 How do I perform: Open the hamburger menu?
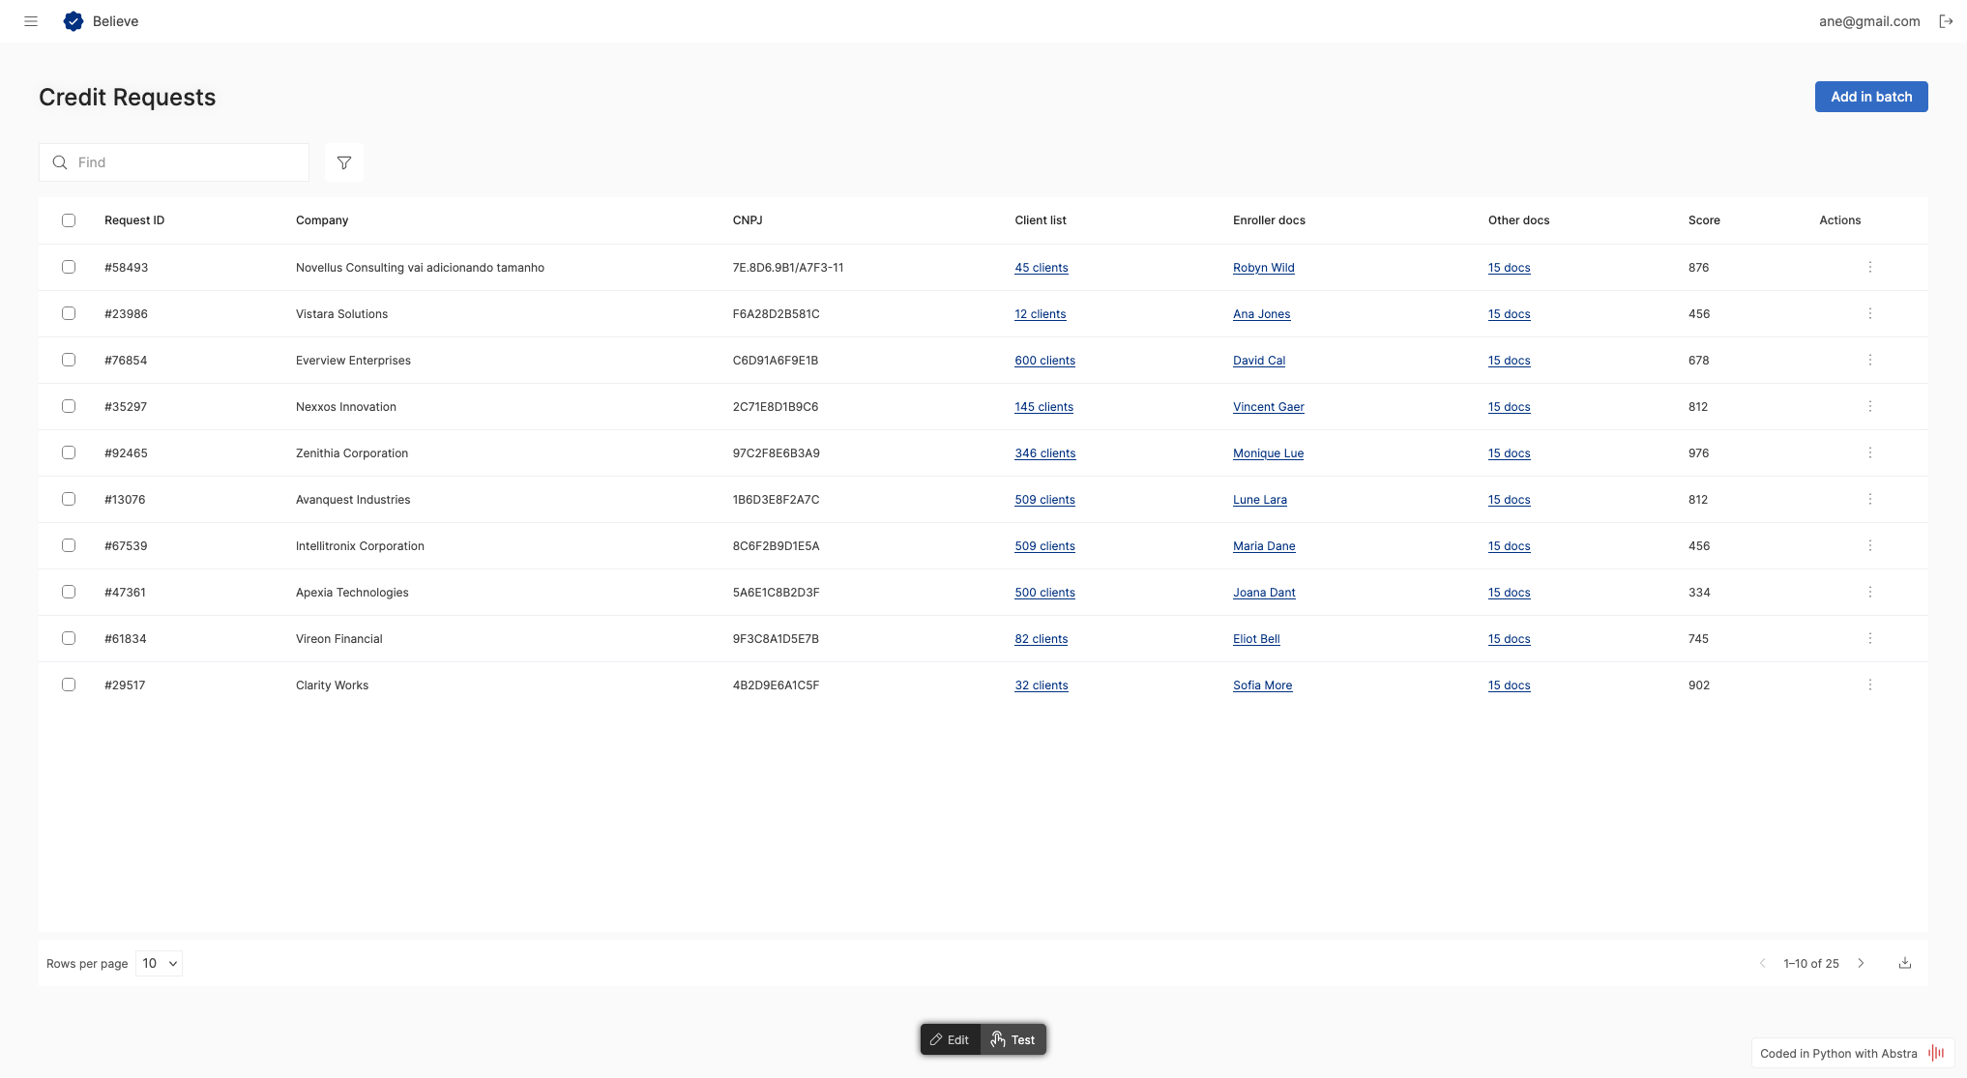31,21
